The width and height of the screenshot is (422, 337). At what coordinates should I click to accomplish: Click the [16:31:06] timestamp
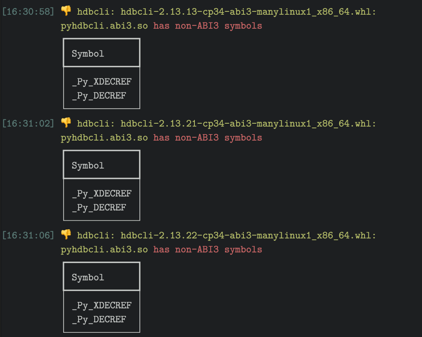pyautogui.click(x=28, y=235)
